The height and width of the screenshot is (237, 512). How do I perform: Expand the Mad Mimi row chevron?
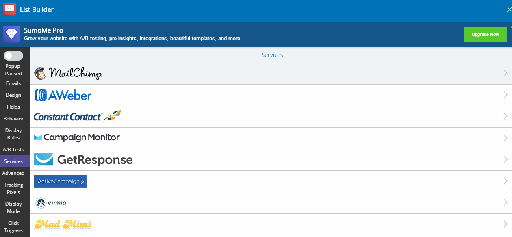pyautogui.click(x=505, y=224)
